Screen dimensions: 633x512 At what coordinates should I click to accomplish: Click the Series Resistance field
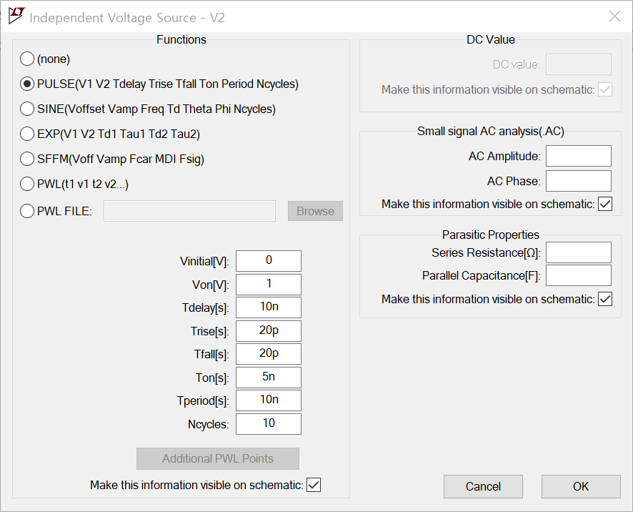point(579,252)
